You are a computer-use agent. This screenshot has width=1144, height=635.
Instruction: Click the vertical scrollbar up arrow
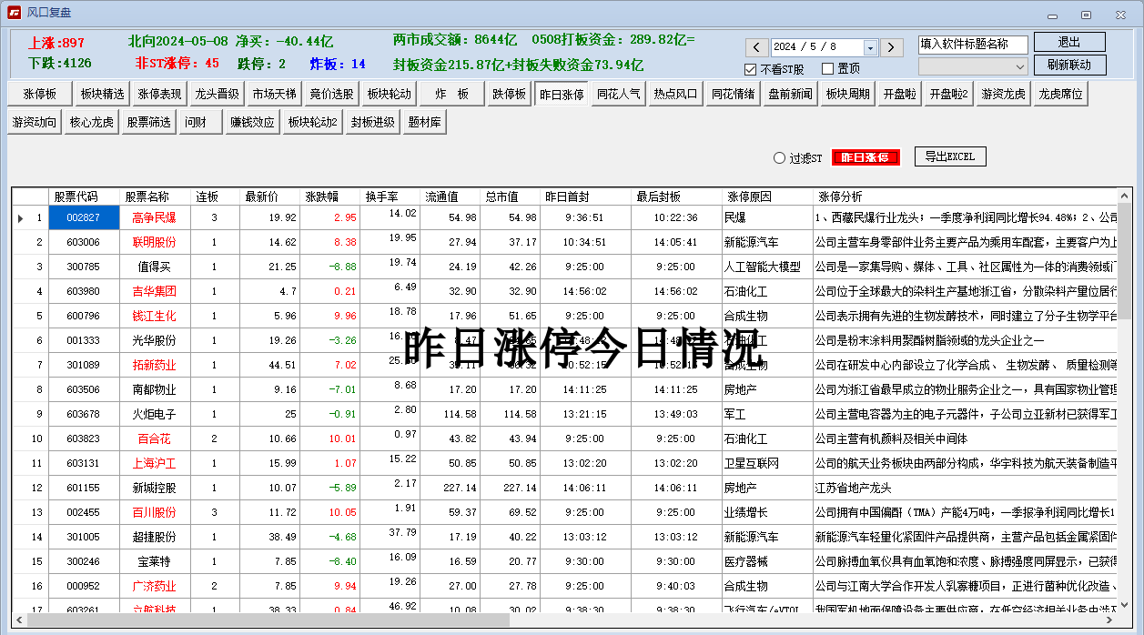click(1124, 197)
